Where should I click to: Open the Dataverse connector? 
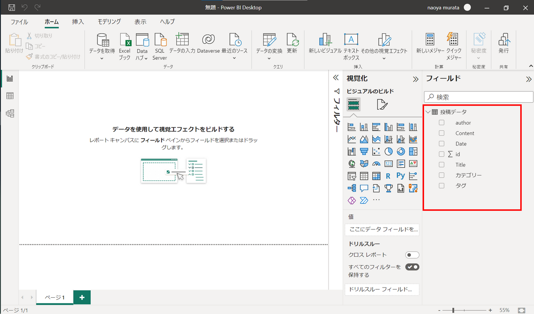pyautogui.click(x=208, y=44)
